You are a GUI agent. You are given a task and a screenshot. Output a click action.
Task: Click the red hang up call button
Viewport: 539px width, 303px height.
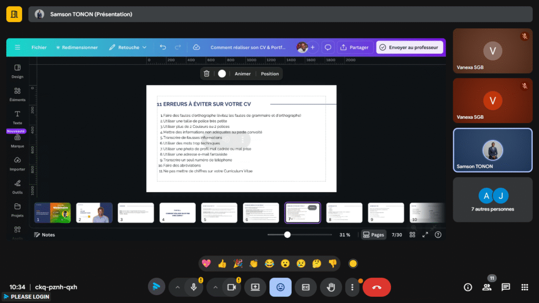coord(377,287)
